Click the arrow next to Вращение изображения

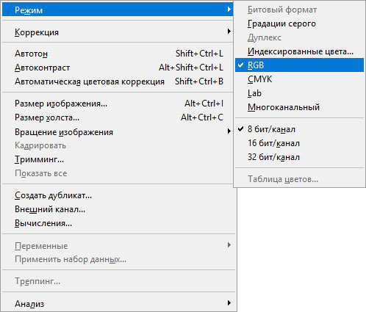coord(229,131)
